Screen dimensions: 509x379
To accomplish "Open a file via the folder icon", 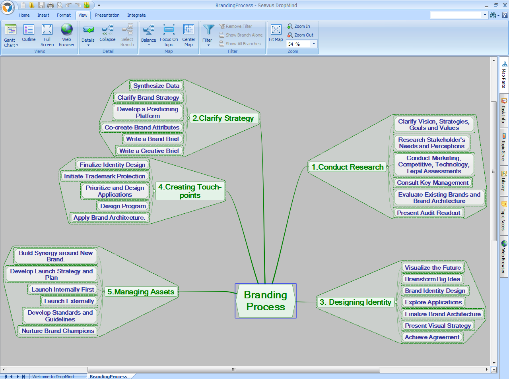I will pyautogui.click(x=32, y=5).
